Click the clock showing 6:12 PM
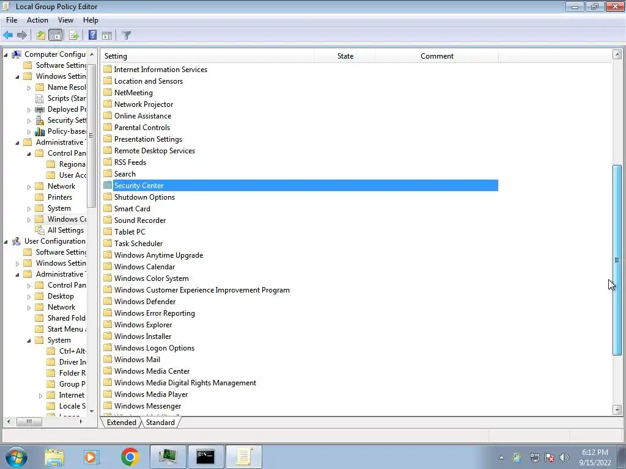This screenshot has width=626, height=469. (595, 453)
